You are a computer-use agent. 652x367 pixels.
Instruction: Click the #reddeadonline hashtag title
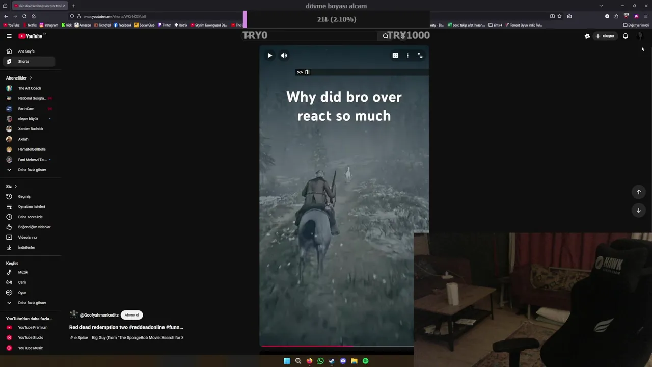(x=146, y=327)
